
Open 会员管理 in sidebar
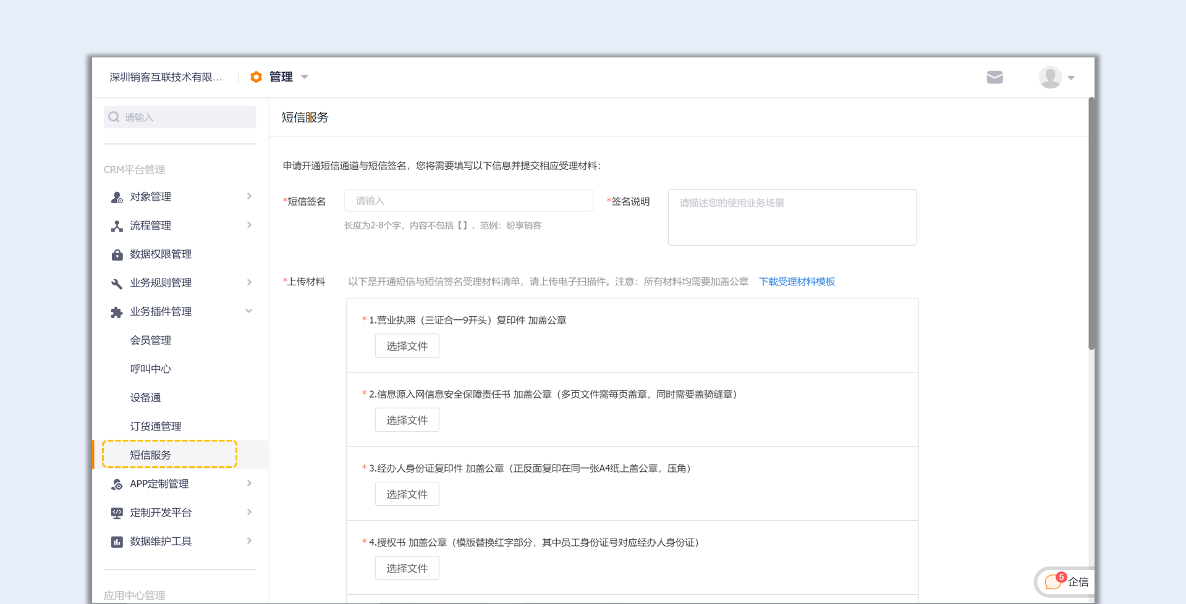tap(150, 340)
